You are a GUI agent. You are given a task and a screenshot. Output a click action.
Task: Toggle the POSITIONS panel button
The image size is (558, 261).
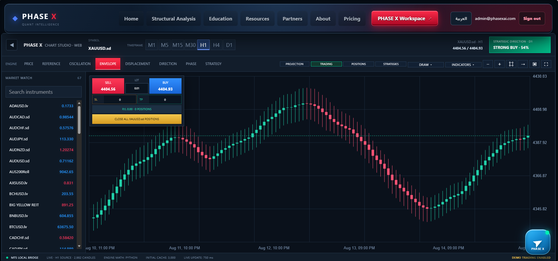pyautogui.click(x=359, y=64)
